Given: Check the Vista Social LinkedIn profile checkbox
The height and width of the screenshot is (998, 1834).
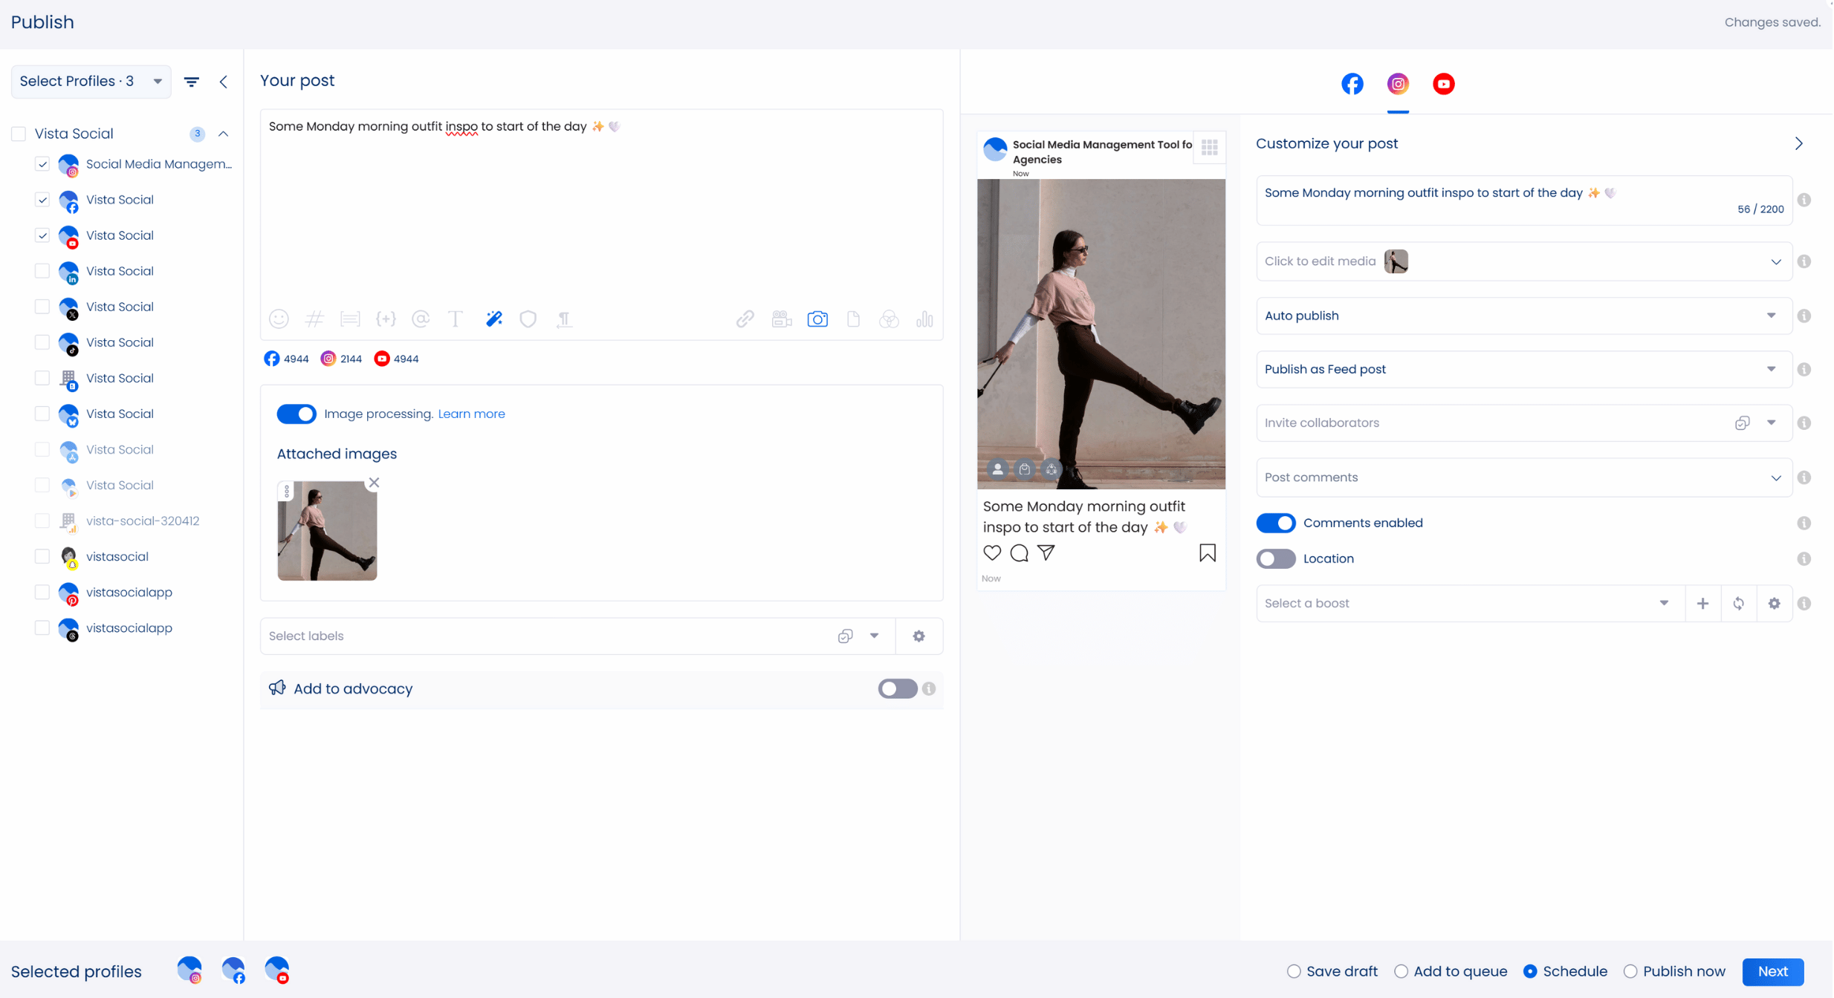Looking at the screenshot, I should pos(42,271).
